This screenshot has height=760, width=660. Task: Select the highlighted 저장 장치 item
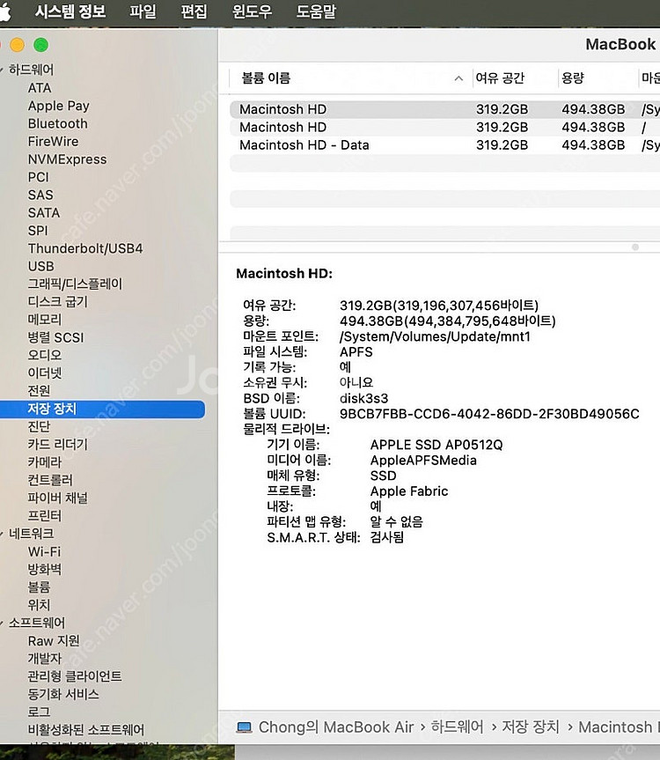102,410
